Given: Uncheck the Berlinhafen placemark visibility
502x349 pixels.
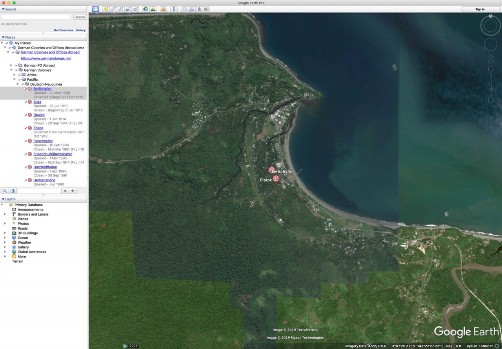Looking at the screenshot, I should point(26,88).
